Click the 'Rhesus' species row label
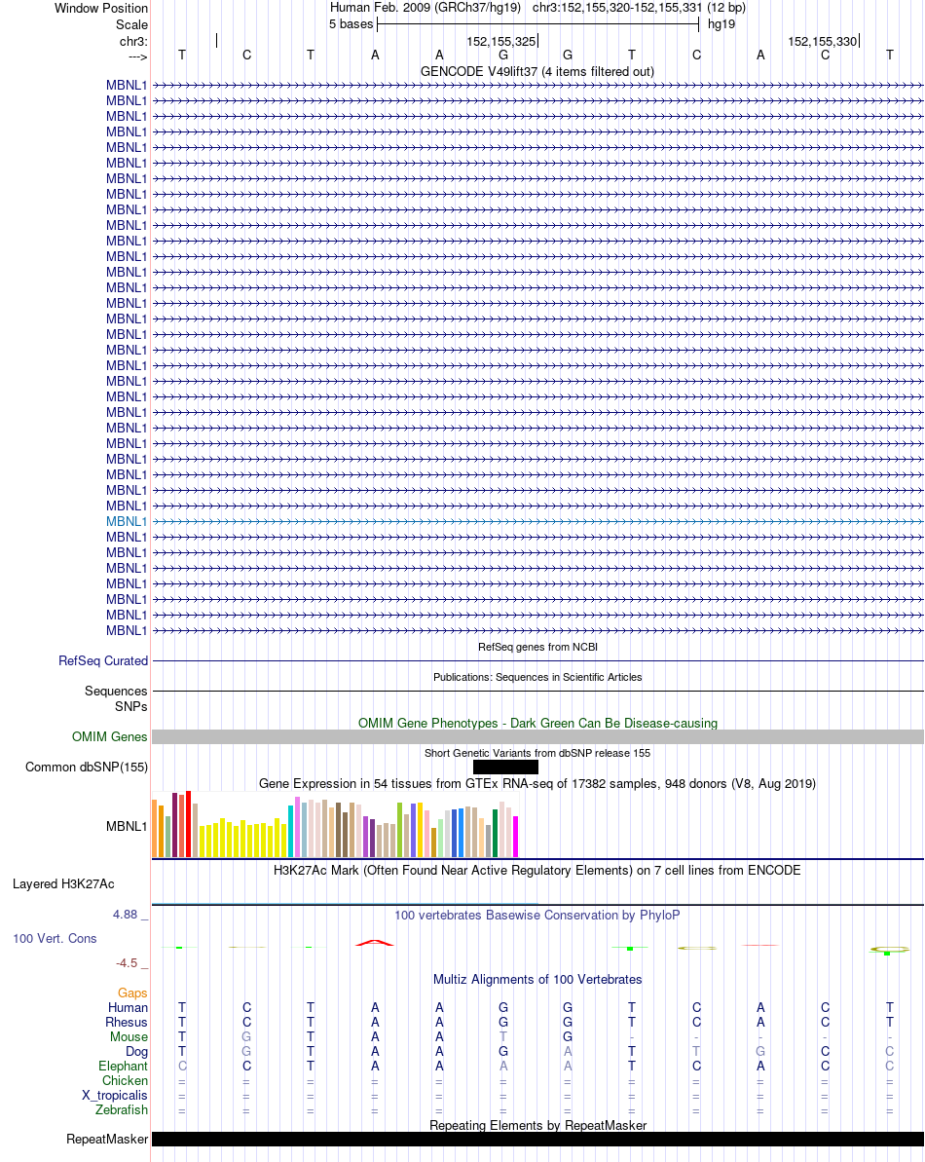The image size is (925, 1162). coord(127,1023)
